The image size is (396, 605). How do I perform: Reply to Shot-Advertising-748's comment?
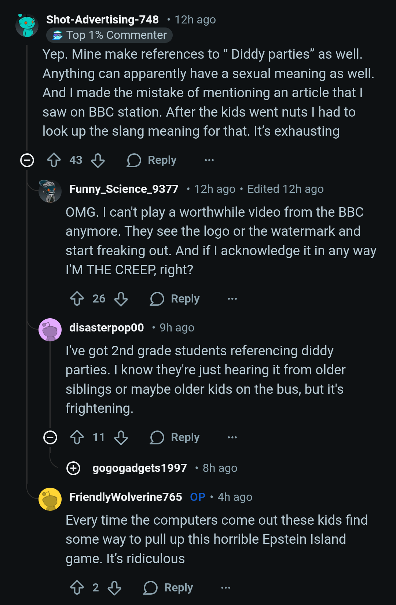tap(152, 160)
